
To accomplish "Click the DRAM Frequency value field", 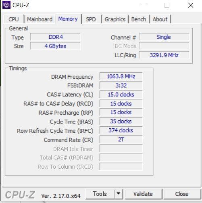I will (x=121, y=76).
